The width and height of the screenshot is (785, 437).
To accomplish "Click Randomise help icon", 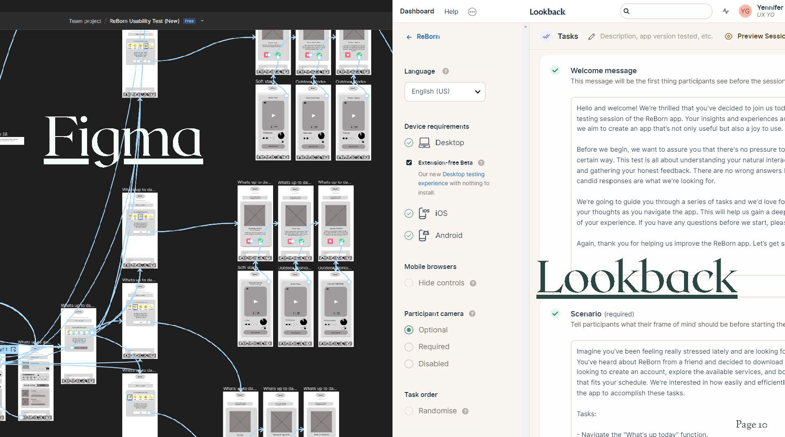I will (x=465, y=411).
